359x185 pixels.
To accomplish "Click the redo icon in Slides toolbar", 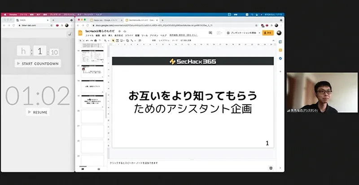I will (92, 40).
